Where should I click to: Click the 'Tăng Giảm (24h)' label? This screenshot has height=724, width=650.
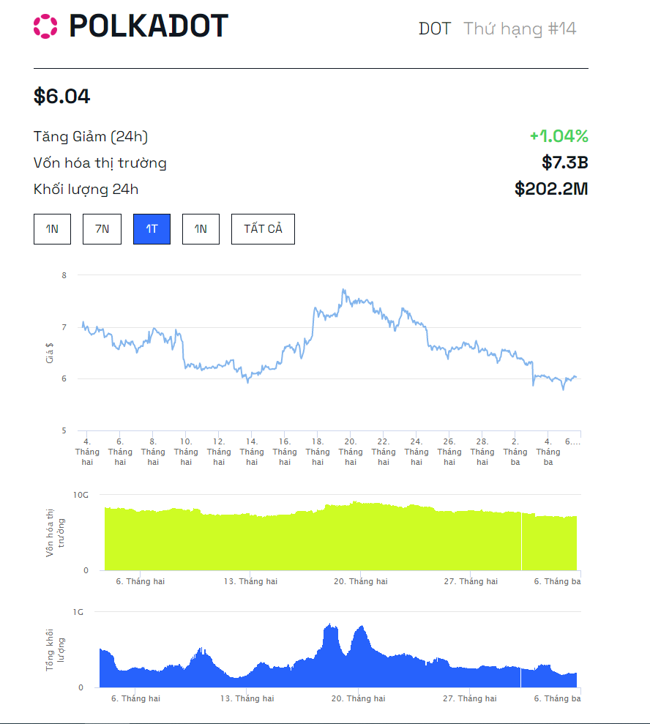point(91,137)
